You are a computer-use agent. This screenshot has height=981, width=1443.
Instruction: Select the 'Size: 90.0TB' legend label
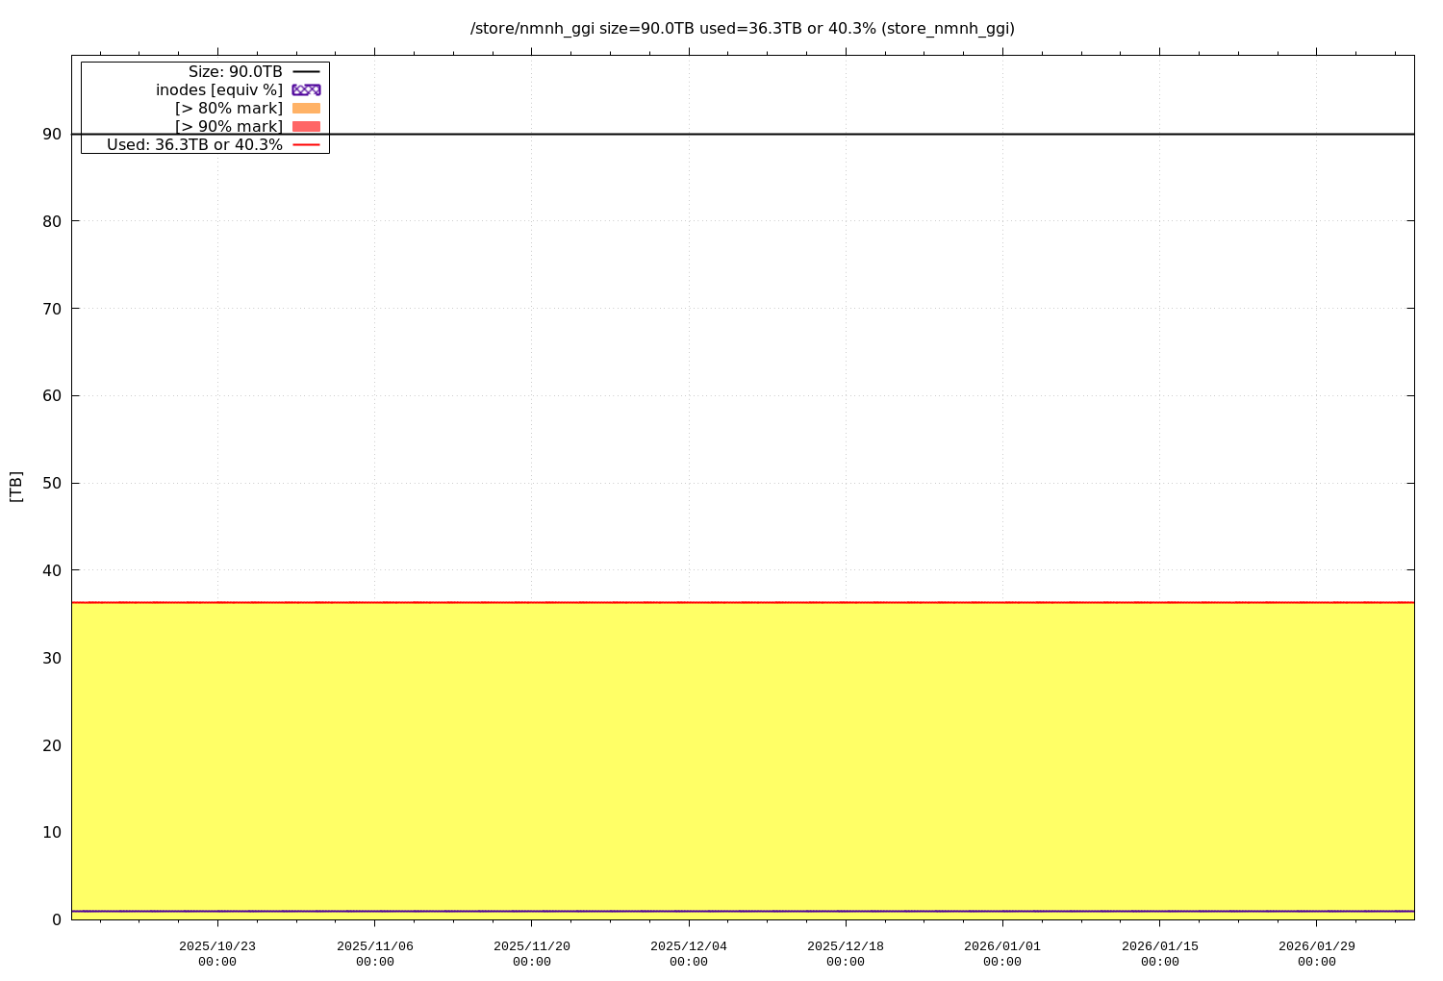coord(235,72)
